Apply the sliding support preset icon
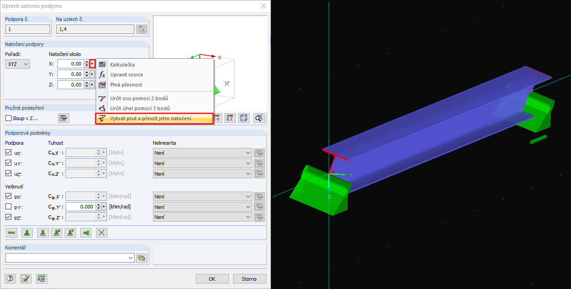This screenshot has height=289, width=571. click(x=42, y=233)
